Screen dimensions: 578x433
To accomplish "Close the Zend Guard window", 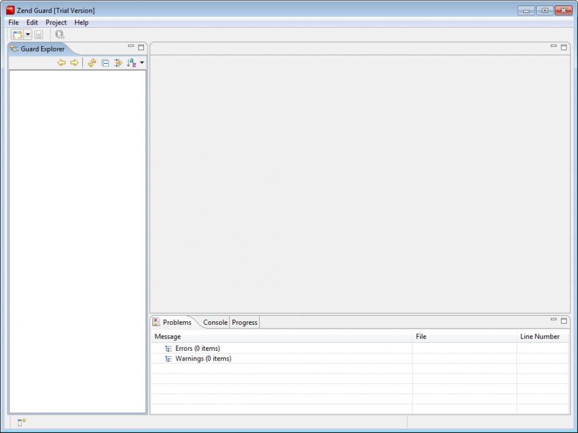I will 563,10.
